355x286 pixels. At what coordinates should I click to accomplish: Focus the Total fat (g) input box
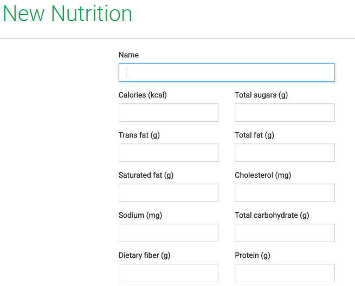point(285,153)
